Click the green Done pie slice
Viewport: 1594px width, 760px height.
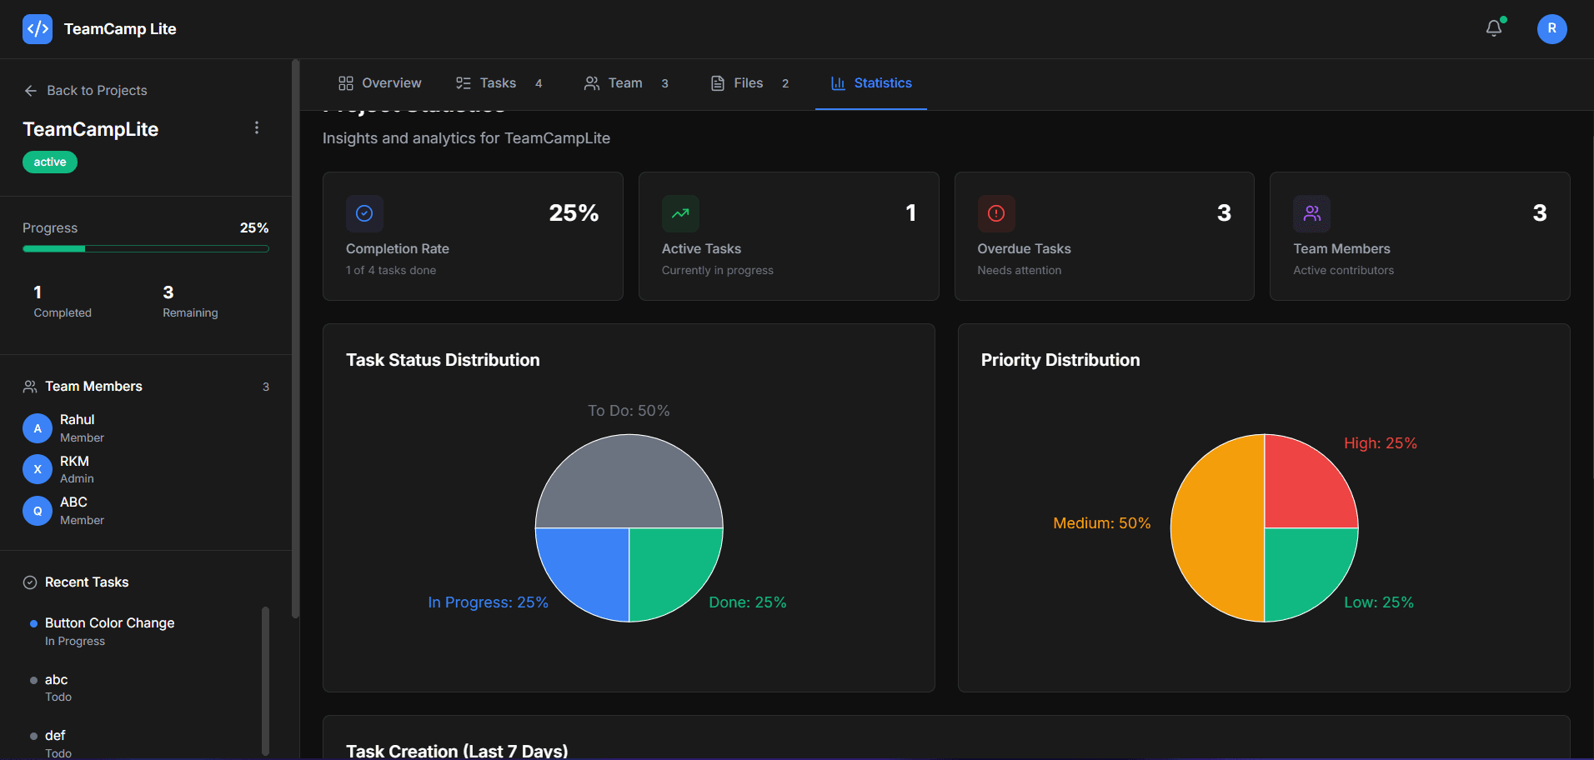click(669, 567)
